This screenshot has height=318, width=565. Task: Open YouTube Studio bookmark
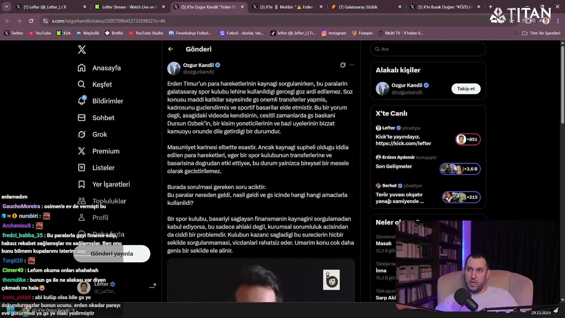(x=146, y=33)
